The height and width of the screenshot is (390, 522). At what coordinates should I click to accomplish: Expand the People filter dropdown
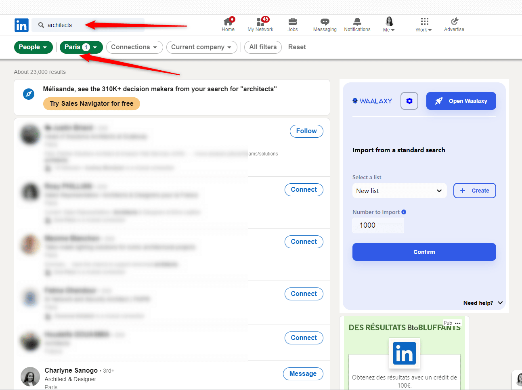(33, 47)
